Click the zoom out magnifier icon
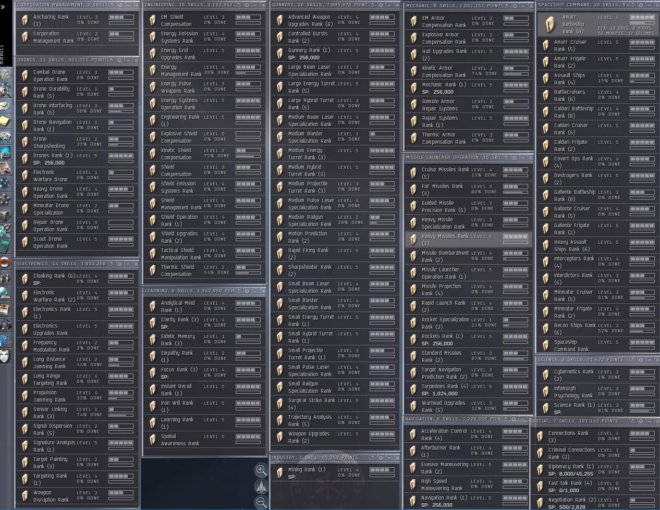This screenshot has height=510, width=660. (261, 502)
